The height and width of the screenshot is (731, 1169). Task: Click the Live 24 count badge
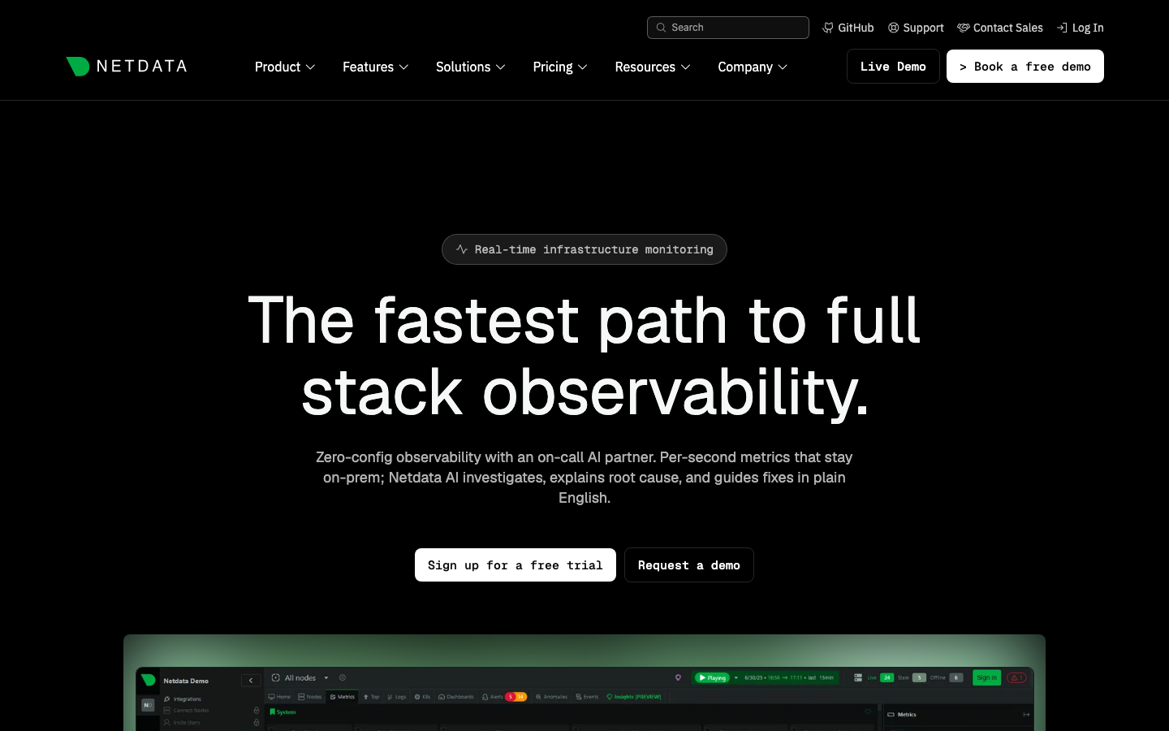pyautogui.click(x=887, y=677)
